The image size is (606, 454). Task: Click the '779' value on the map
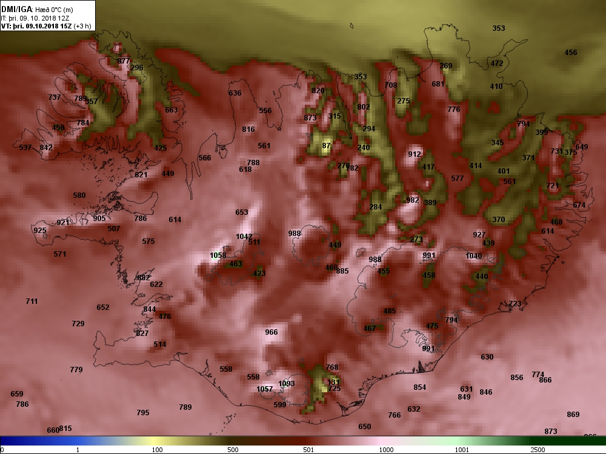76,370
